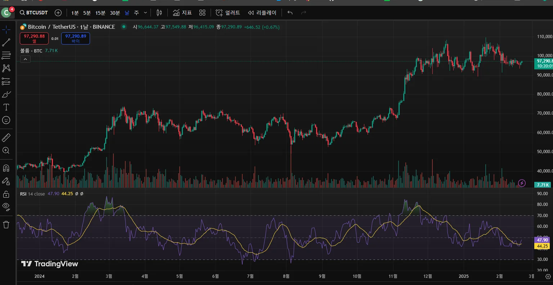This screenshot has height=285, width=553.
Task: Open the emoji sticker tool
Action: (x=6, y=120)
